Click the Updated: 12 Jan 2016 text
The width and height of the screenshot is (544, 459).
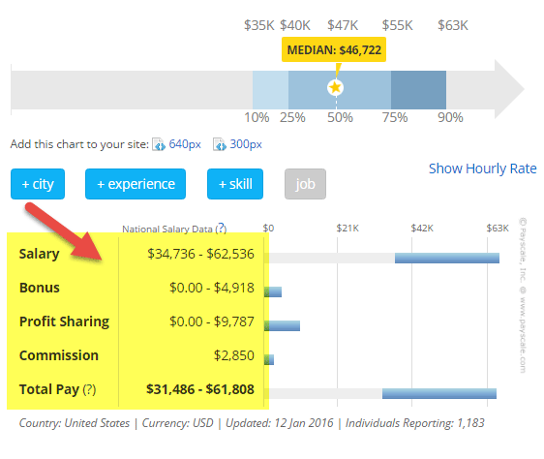280,423
